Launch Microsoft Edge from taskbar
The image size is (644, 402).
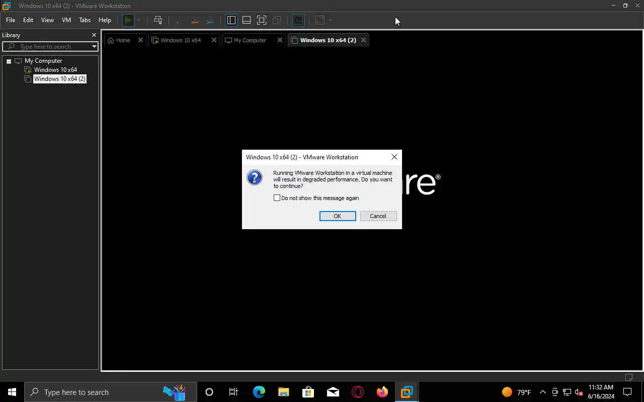259,392
